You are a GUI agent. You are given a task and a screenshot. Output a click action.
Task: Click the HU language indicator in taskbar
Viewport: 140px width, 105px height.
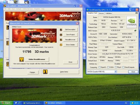[x=126, y=103]
